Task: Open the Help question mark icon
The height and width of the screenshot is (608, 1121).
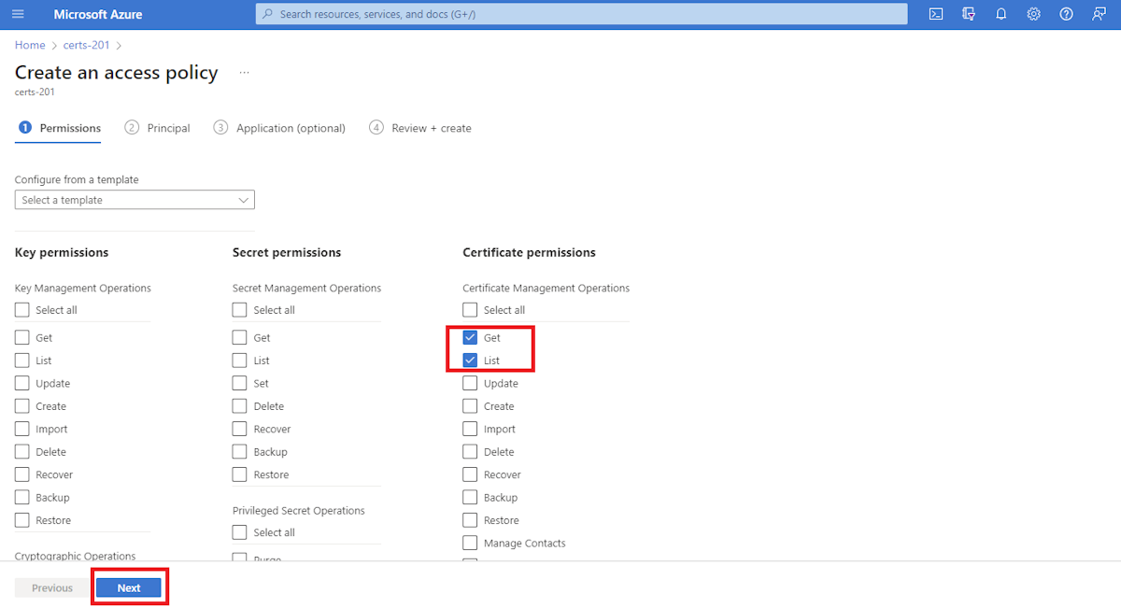Action: tap(1066, 14)
